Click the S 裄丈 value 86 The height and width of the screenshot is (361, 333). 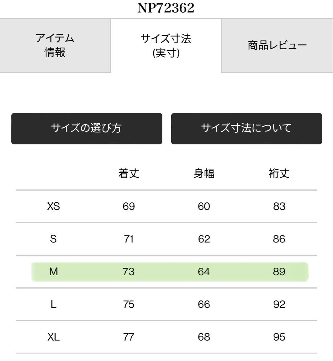(279, 239)
